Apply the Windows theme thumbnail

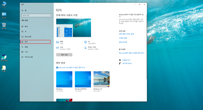64,79
